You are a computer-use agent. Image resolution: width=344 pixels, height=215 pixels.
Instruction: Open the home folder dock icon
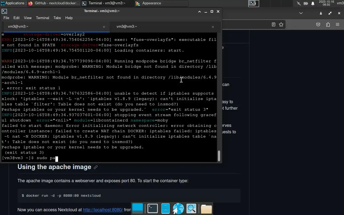[x=206, y=209]
